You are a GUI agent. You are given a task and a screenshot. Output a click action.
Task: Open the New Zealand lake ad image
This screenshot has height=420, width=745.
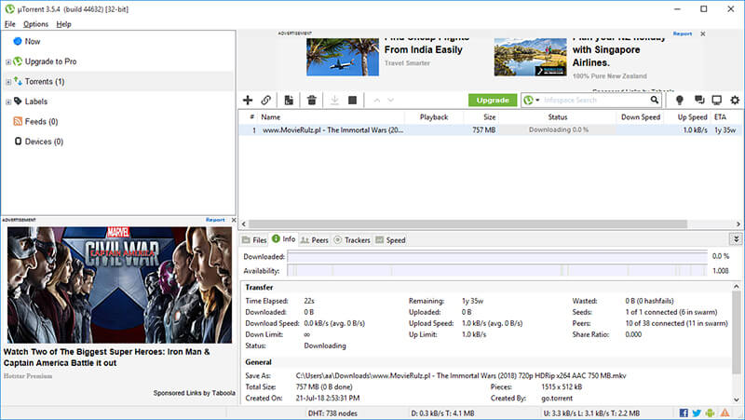coord(530,57)
